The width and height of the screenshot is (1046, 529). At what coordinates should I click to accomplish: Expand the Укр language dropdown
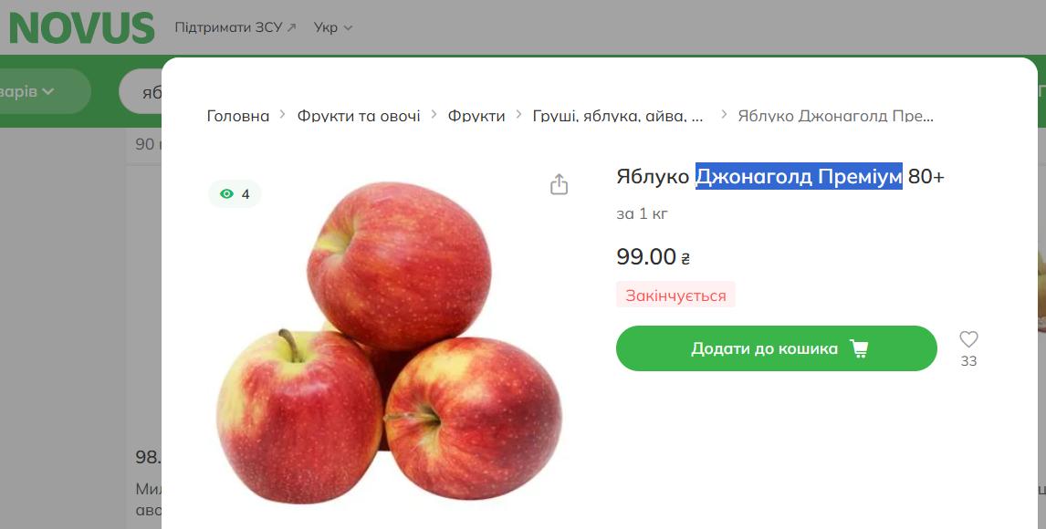[333, 27]
